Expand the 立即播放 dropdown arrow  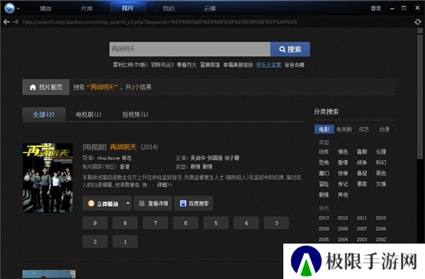pyautogui.click(x=128, y=203)
